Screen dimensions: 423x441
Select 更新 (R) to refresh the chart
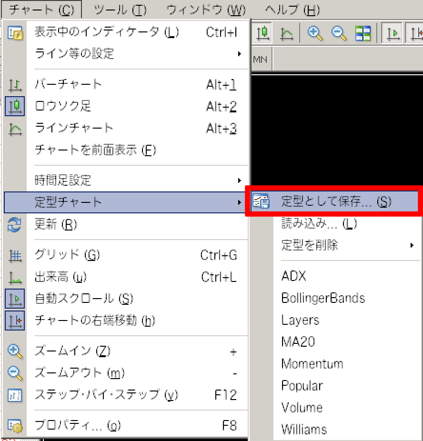click(56, 224)
